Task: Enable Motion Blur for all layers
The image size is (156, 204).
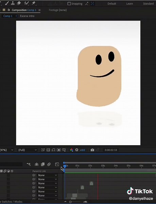Action: [x=49, y=164]
